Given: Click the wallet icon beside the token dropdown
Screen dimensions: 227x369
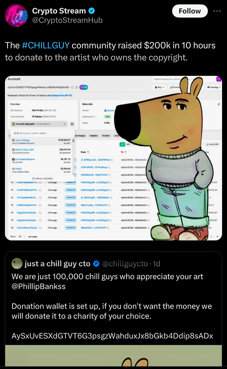Looking at the screenshot, I should (72, 124).
